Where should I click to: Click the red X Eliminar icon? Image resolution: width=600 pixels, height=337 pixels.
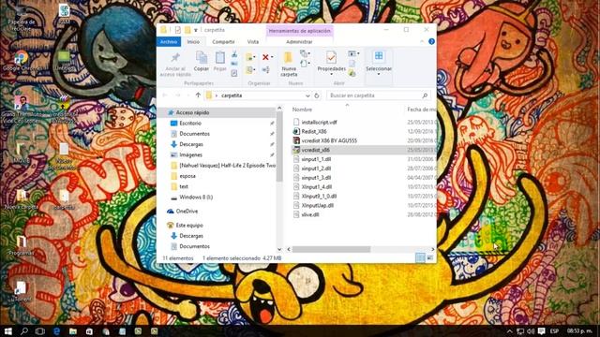tap(265, 57)
